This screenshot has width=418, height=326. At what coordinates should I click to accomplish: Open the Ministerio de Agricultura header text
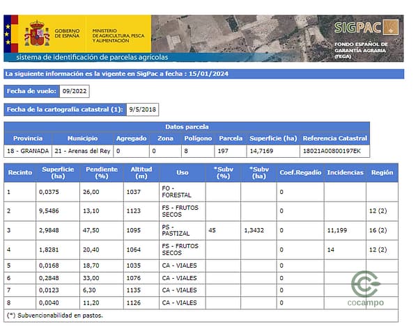(x=118, y=34)
